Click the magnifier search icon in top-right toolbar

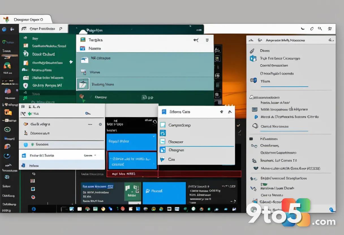(320, 29)
